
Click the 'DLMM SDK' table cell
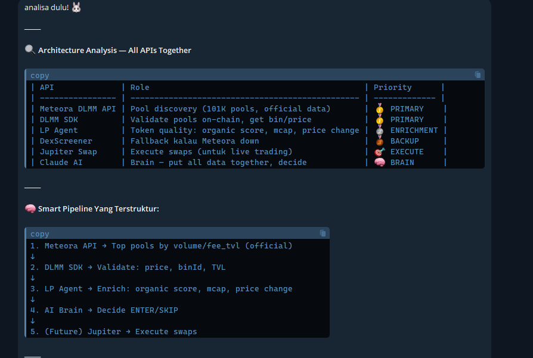[59, 120]
